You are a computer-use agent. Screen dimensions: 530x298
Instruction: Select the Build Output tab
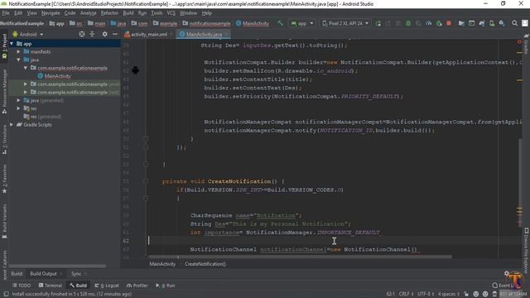[x=43, y=274]
